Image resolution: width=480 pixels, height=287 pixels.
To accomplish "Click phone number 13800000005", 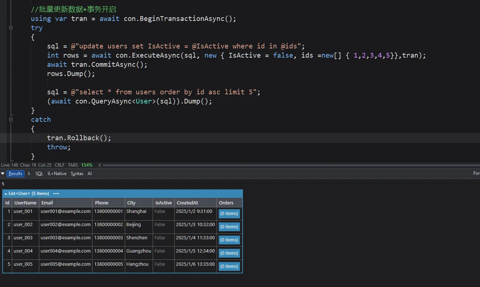I will (x=109, y=264).
